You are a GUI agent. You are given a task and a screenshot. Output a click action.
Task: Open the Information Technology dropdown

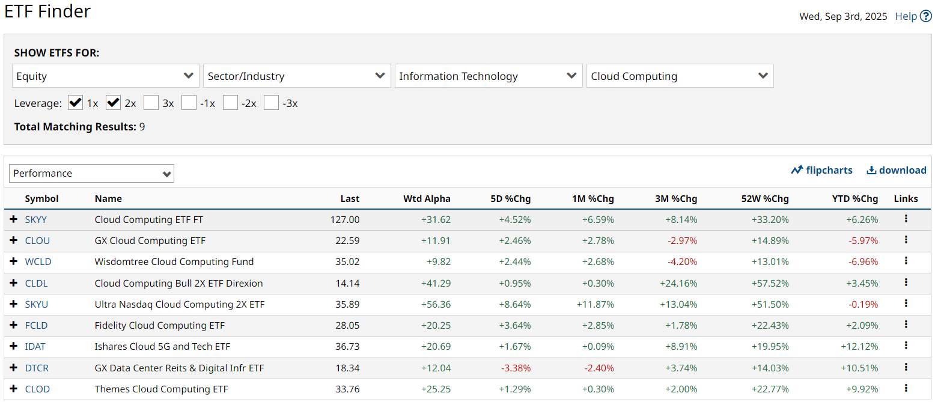[489, 76]
